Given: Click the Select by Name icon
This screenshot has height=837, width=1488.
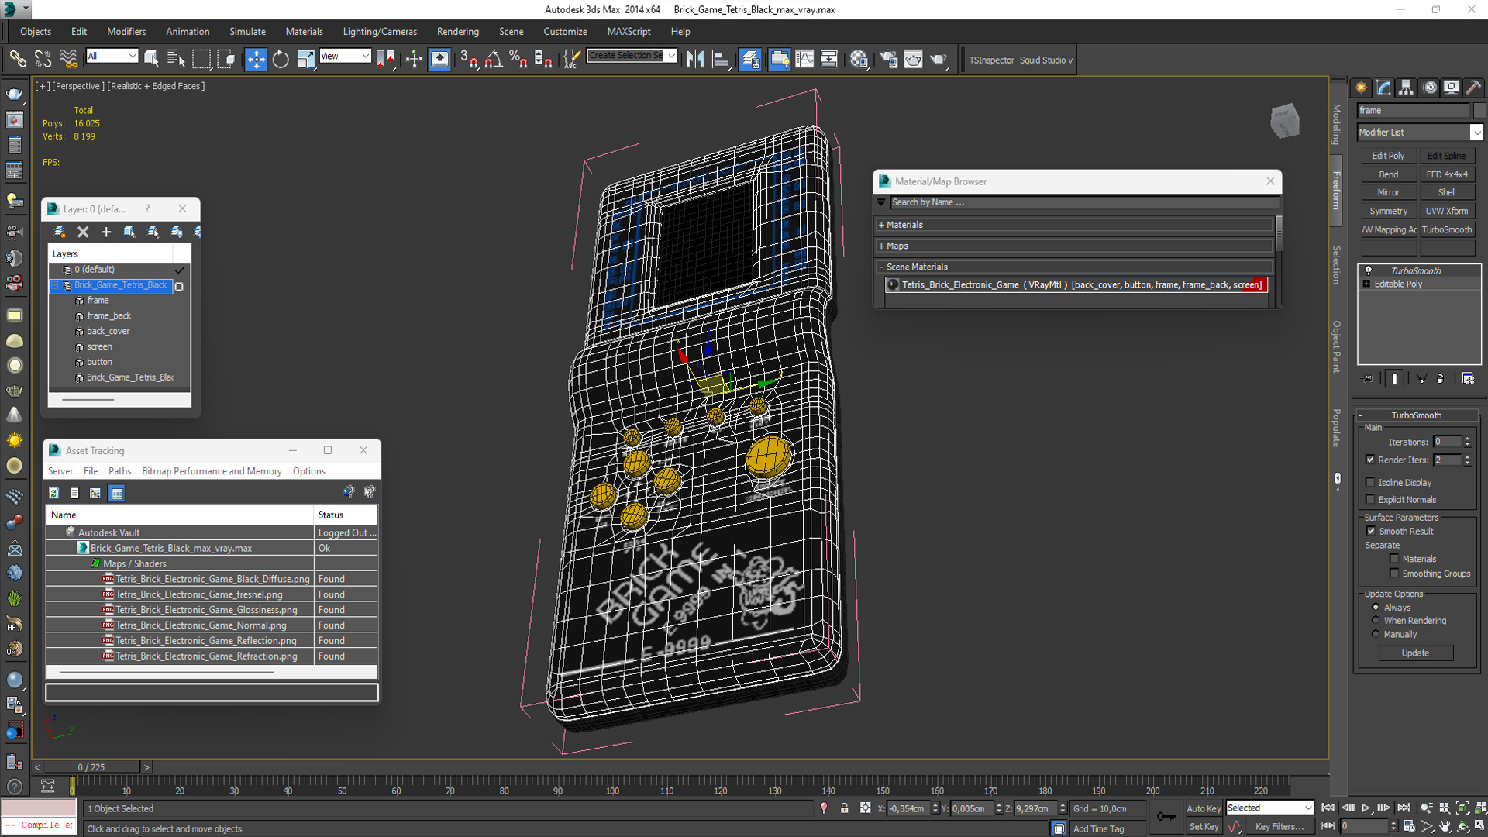Looking at the screenshot, I should pos(176,60).
